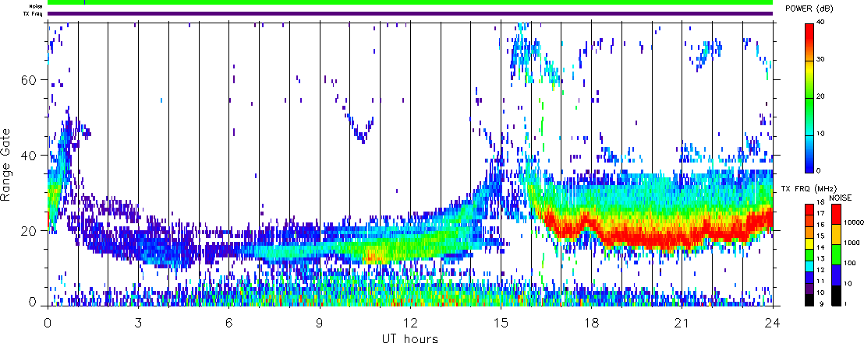Click the purple 10-11 MHz swatch in TX FRQ
This screenshot has width=864, height=343.
[x=809, y=289]
